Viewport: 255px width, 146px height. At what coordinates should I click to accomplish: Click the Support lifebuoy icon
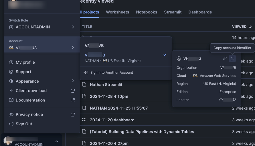(11, 72)
